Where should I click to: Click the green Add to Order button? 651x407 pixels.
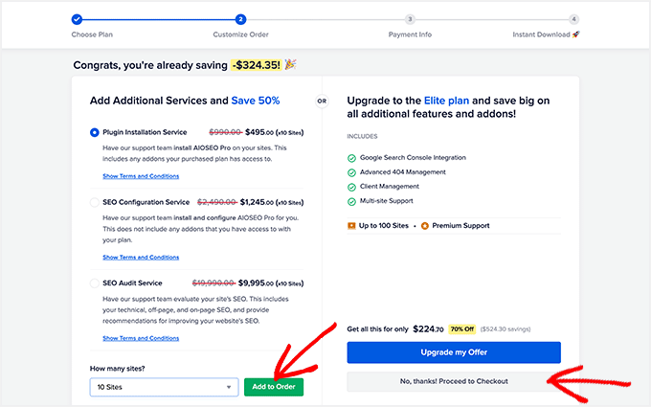[274, 387]
